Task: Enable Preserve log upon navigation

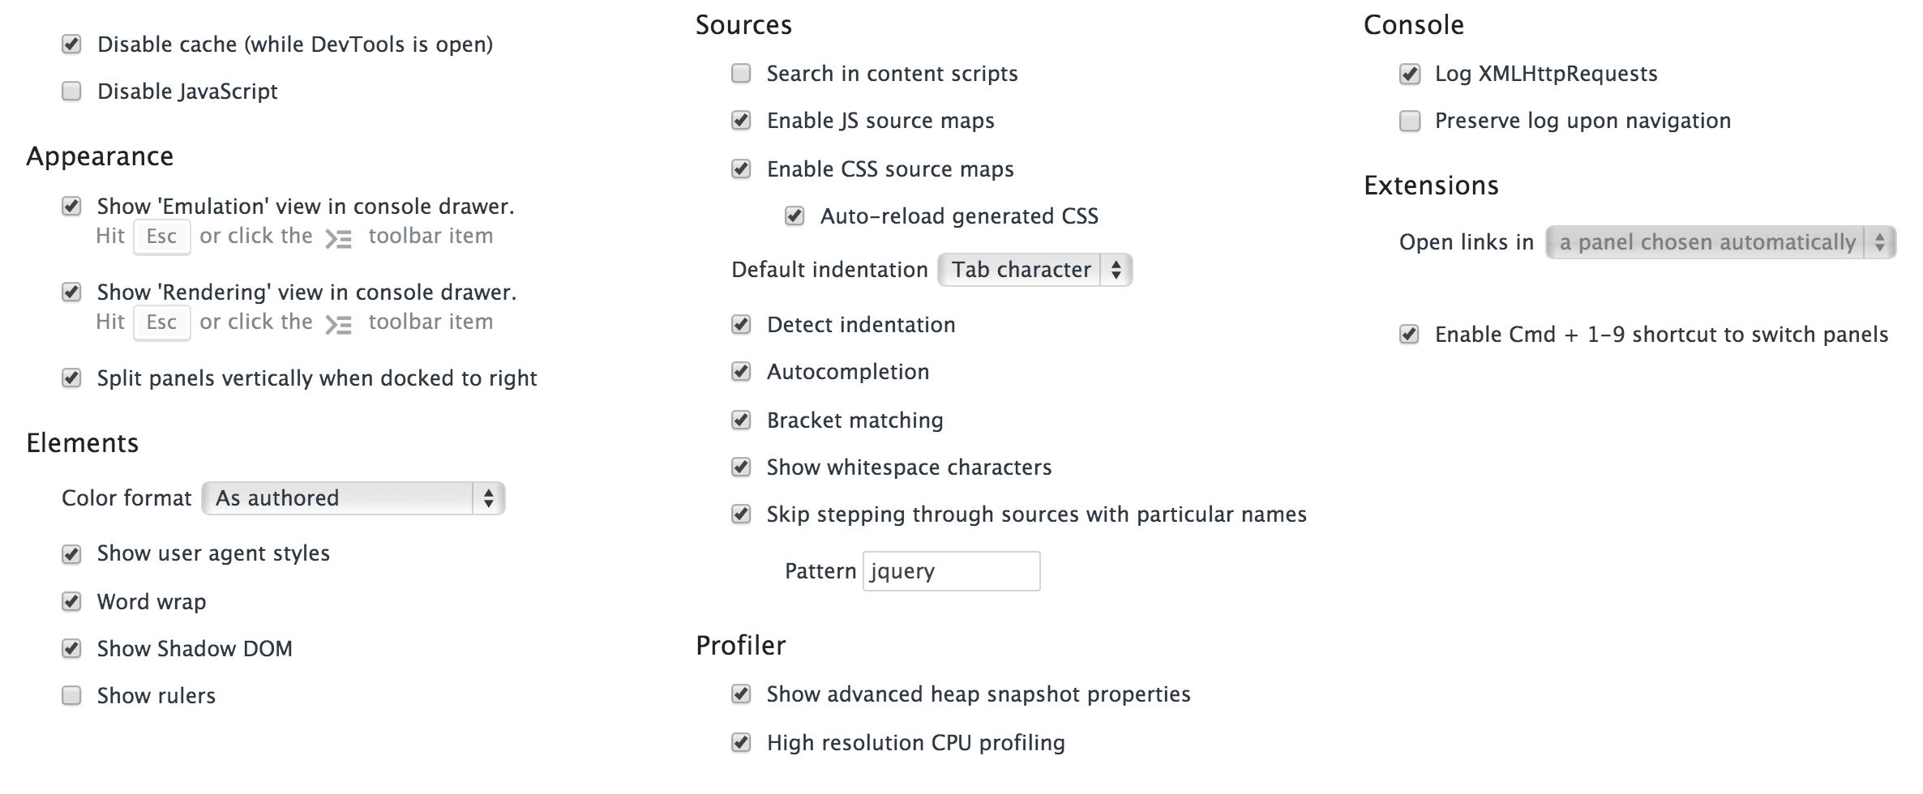Action: click(1410, 121)
